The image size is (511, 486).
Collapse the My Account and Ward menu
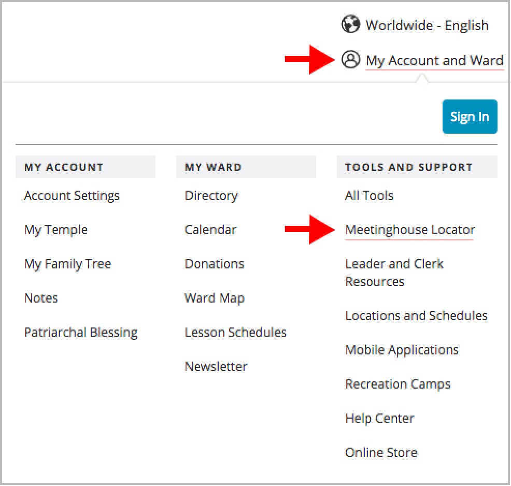434,60
